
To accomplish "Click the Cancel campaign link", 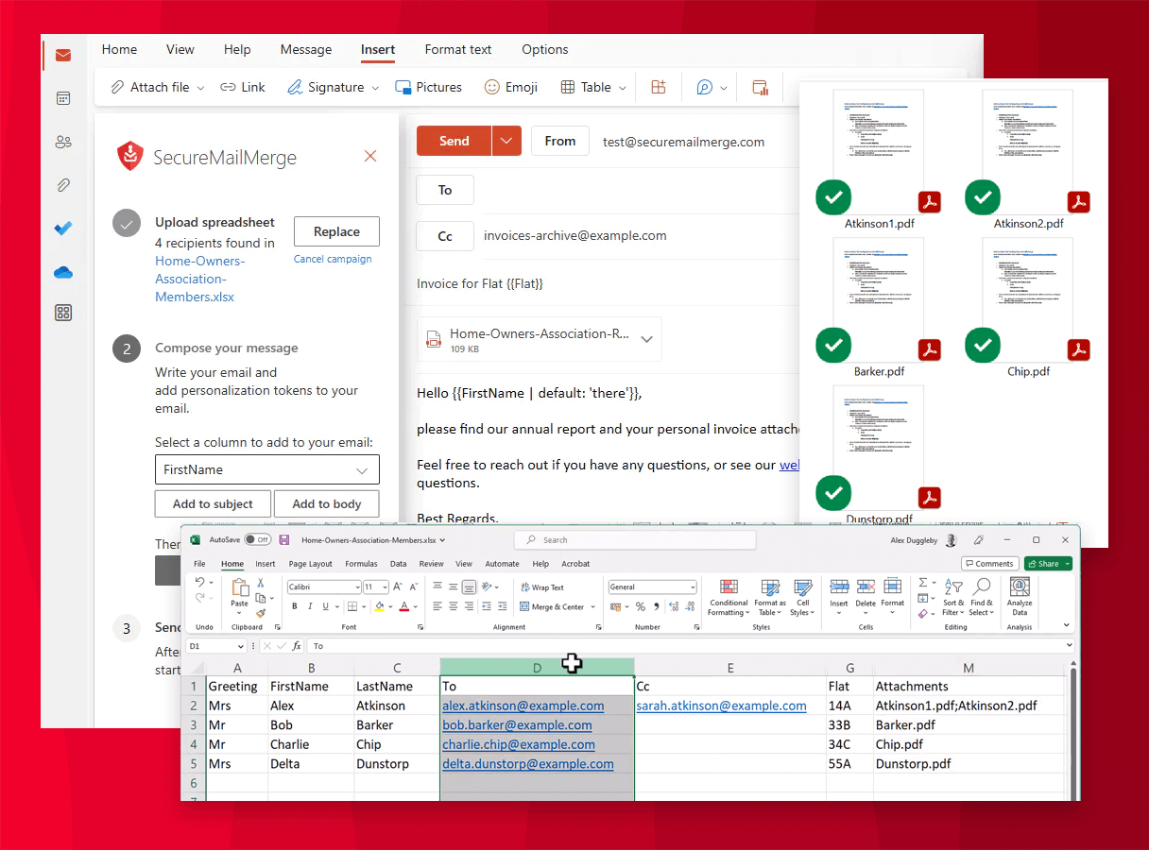I will [x=333, y=259].
